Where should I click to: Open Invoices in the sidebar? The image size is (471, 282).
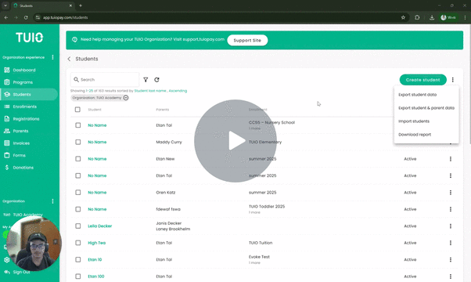coord(21,143)
